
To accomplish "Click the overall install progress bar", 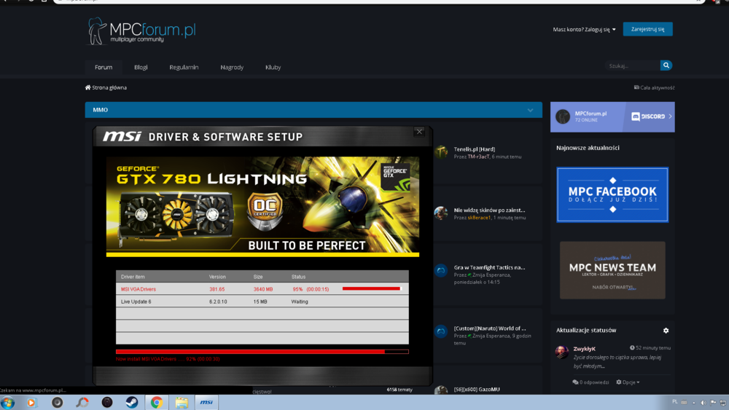I will coord(262,352).
